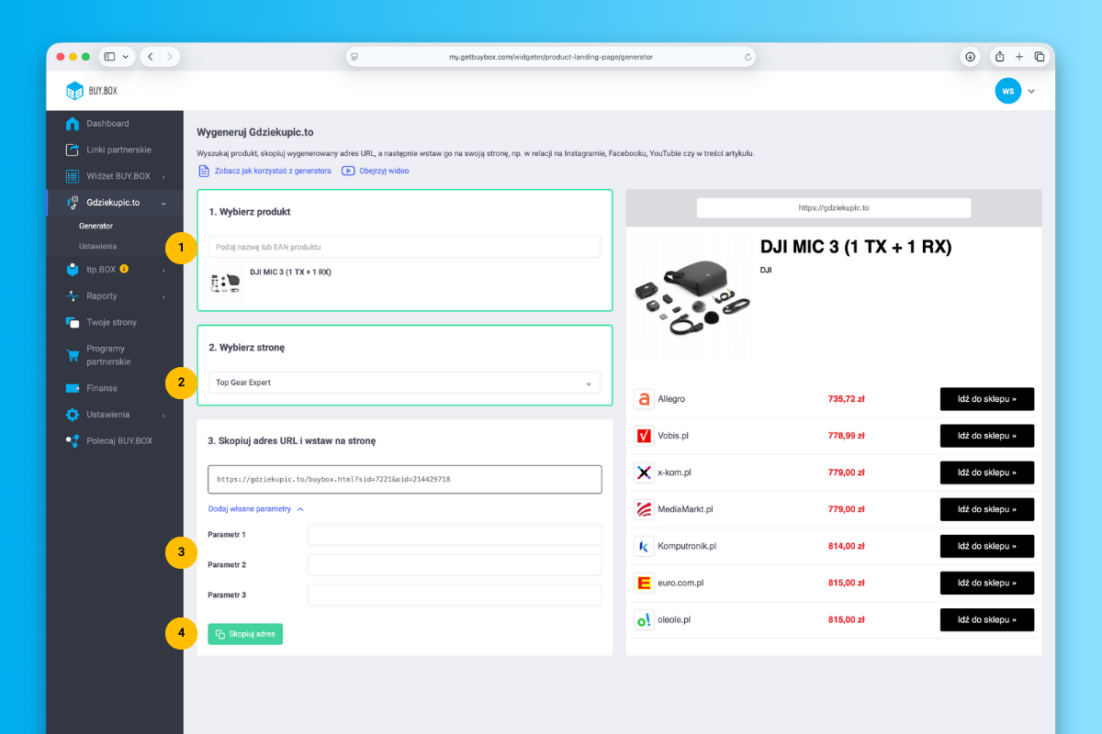Click the Safari share icon
The image size is (1102, 734).
[999, 57]
